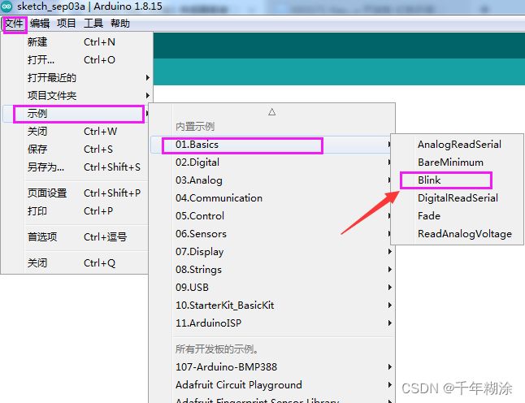
Task: Open 首选项 preferences entry
Action: tap(76, 237)
